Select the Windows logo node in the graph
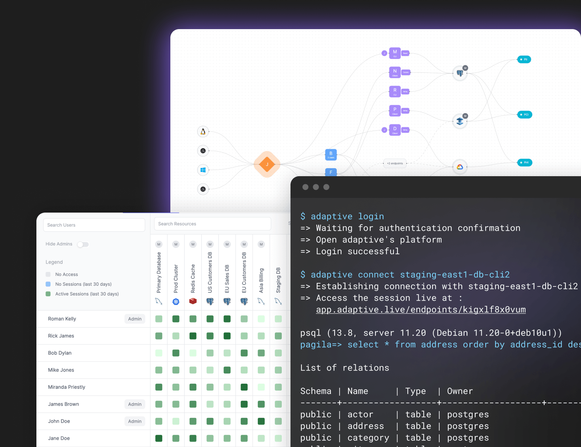 203,170
